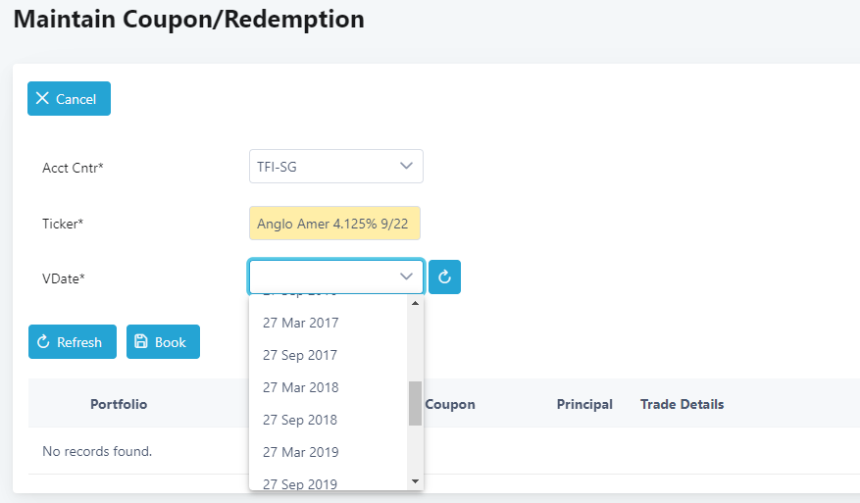Collapse the VDate combo box

(406, 277)
